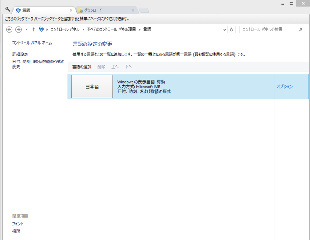Click '入力方式: Microsoft IME' text
This screenshot has width=310, height=240.
click(139, 87)
